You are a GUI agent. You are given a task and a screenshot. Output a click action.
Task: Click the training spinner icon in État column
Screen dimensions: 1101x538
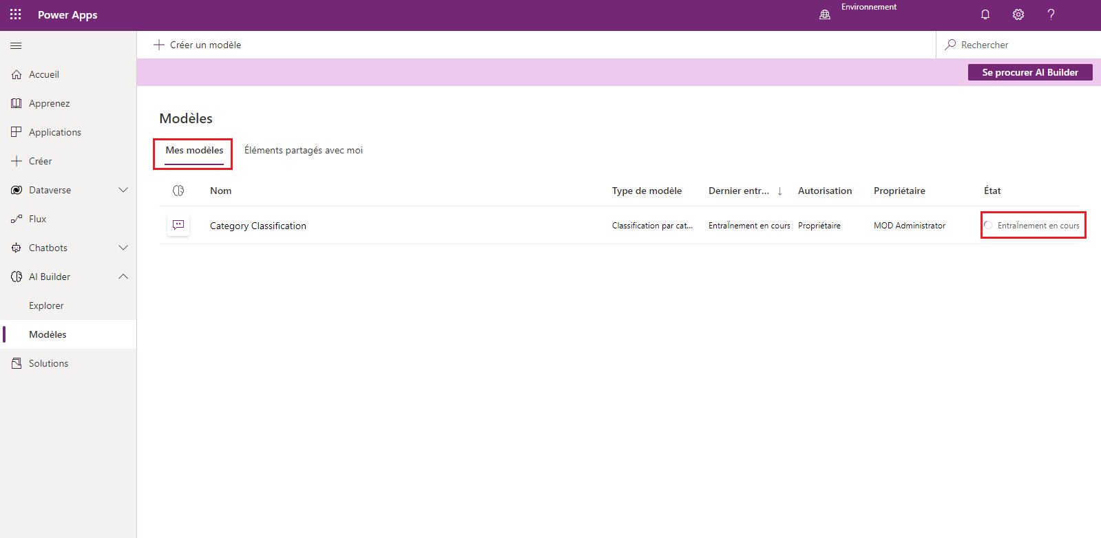(x=988, y=225)
